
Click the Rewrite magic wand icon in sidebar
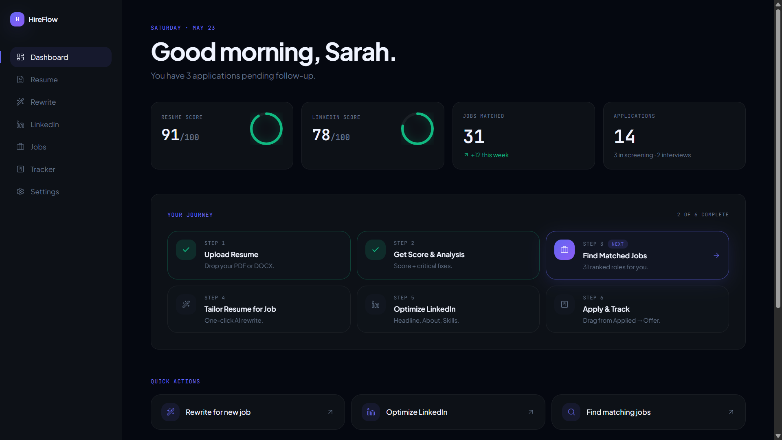click(20, 102)
